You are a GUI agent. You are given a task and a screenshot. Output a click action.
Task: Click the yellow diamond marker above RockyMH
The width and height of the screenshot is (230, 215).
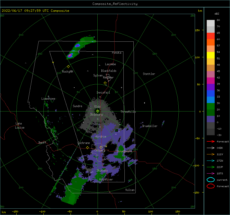click(x=68, y=67)
